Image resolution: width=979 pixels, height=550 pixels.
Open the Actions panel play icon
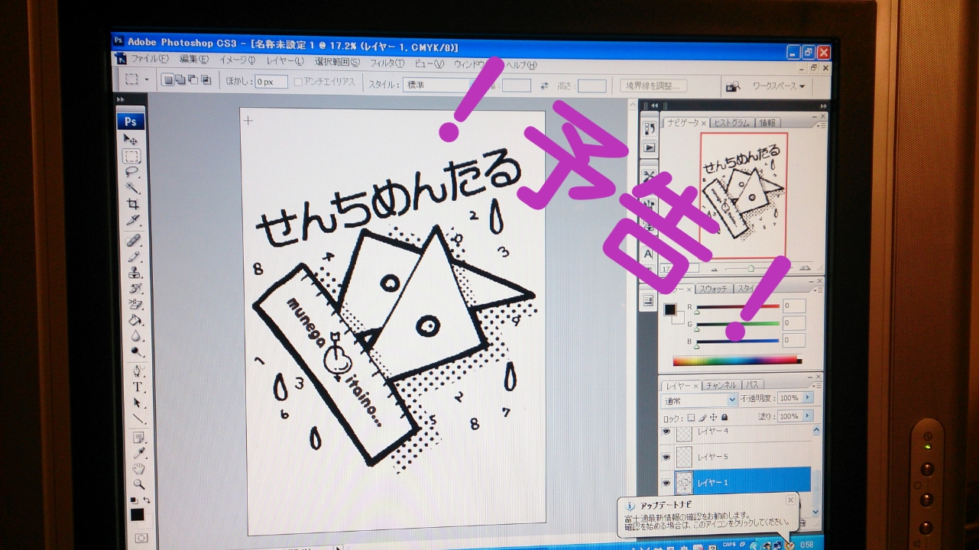point(649,147)
